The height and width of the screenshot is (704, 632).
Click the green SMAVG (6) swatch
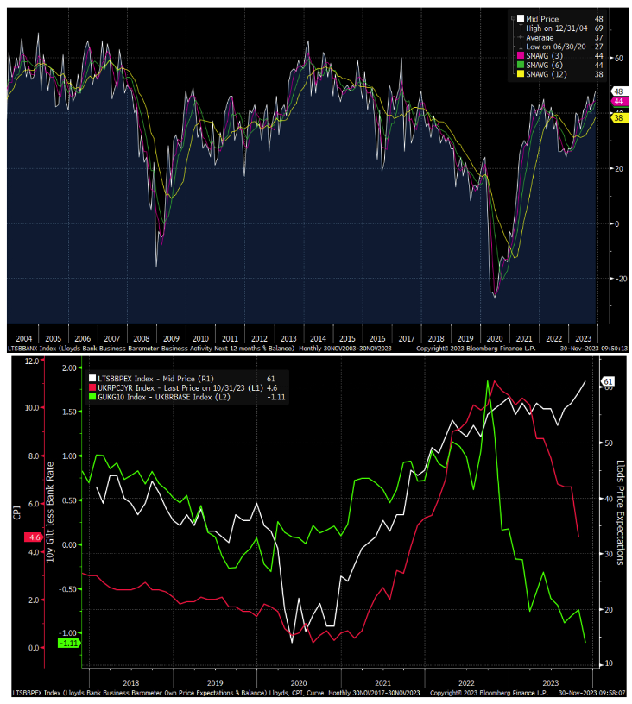coord(521,65)
